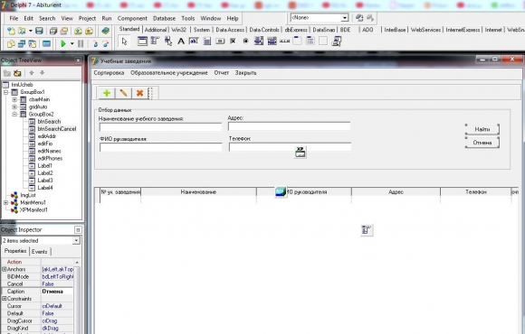The width and height of the screenshot is (525, 334).
Task: Select the CheckBox component in palette
Action: point(233,42)
